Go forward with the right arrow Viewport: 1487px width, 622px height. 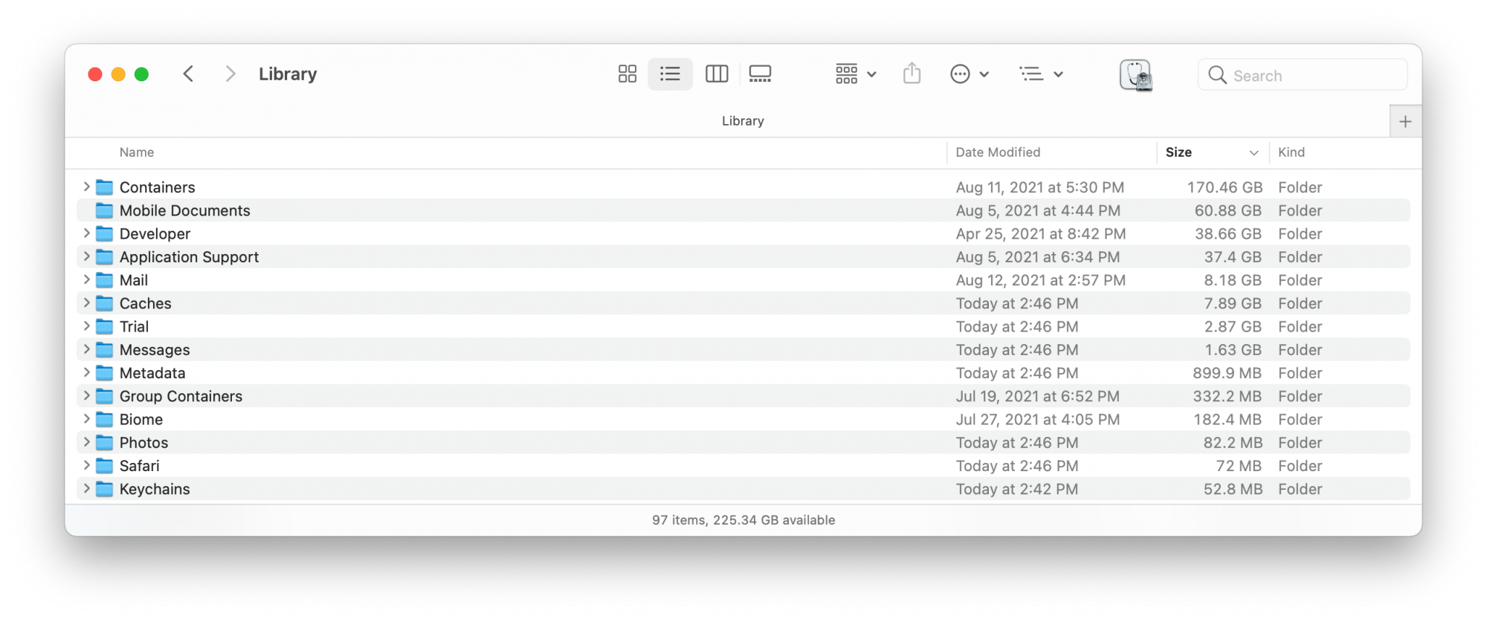click(x=230, y=74)
